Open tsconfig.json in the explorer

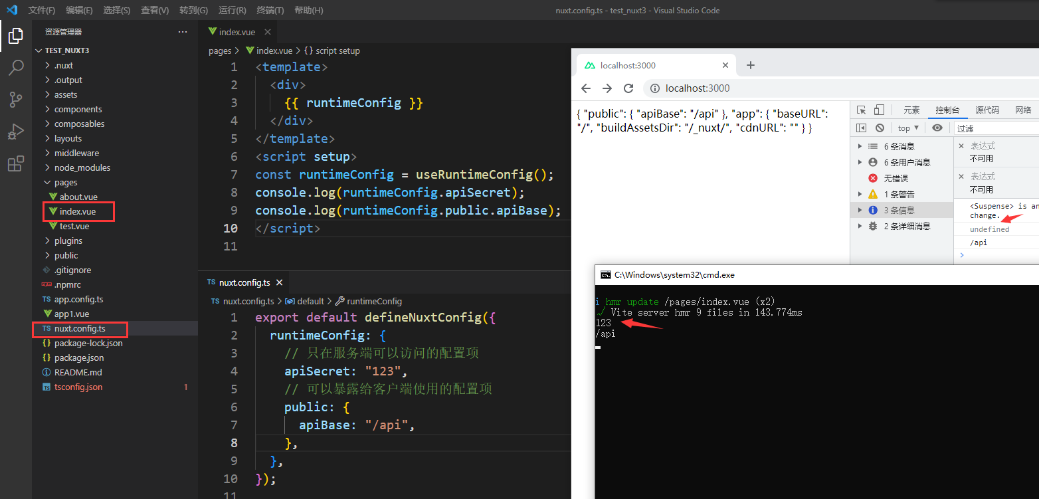coord(115,387)
